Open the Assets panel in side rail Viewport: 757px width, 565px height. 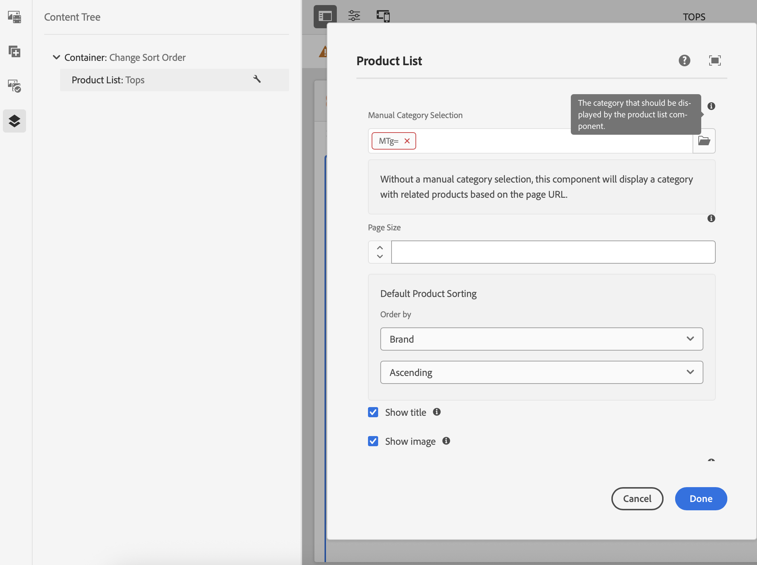[14, 17]
